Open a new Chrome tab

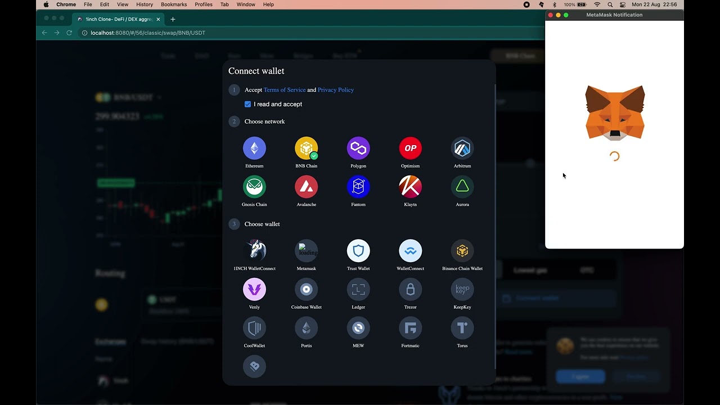click(x=173, y=19)
